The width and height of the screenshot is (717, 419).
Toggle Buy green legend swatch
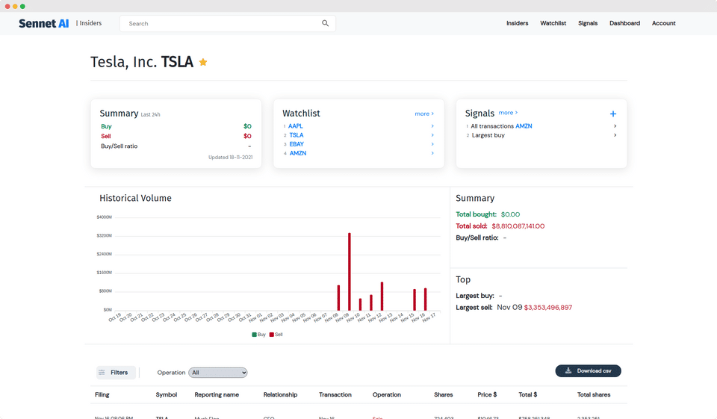tap(254, 335)
